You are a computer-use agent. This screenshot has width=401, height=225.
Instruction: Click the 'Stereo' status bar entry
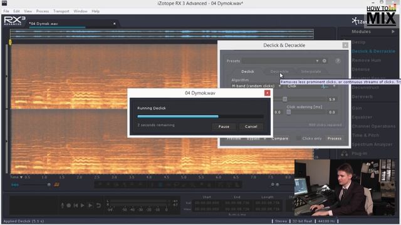281,221
